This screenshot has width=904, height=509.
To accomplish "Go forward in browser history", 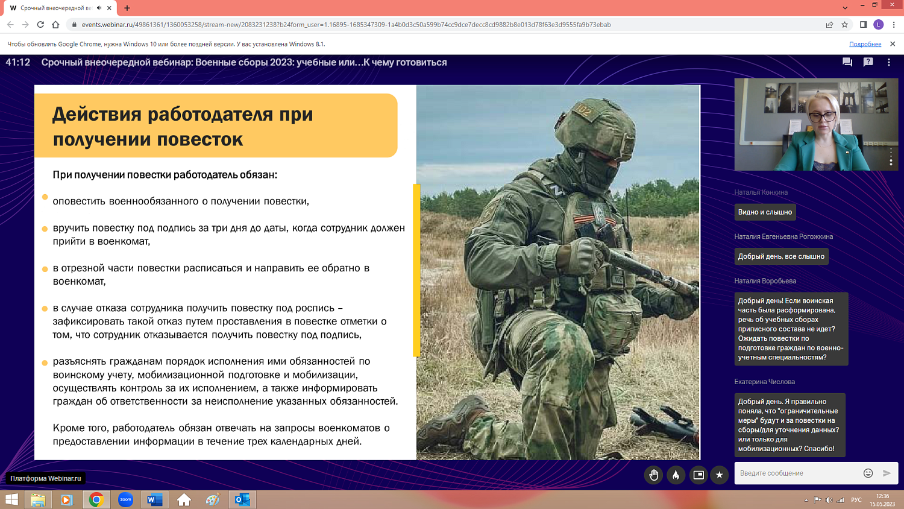I will [x=25, y=25].
